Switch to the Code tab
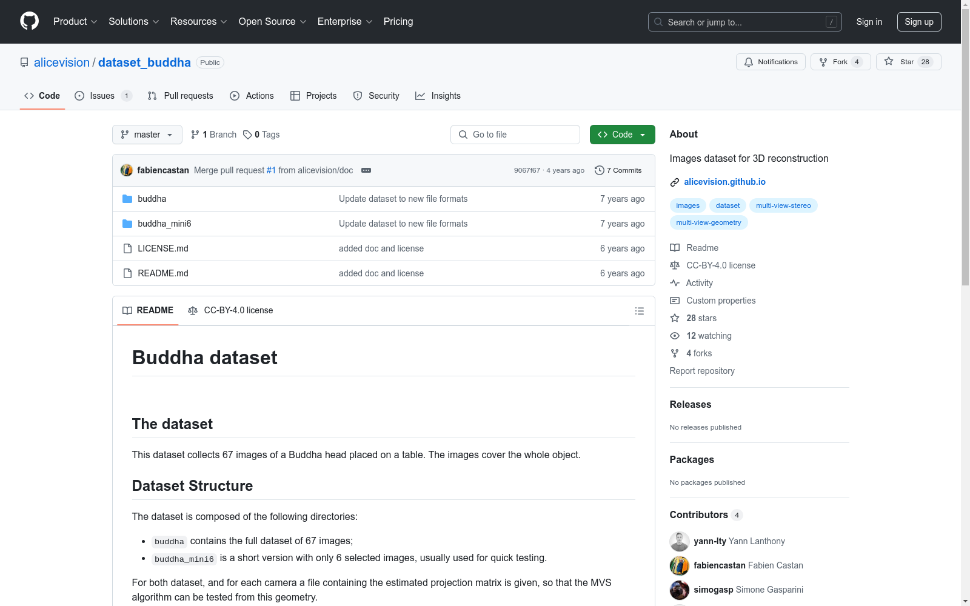The width and height of the screenshot is (970, 606). [42, 96]
